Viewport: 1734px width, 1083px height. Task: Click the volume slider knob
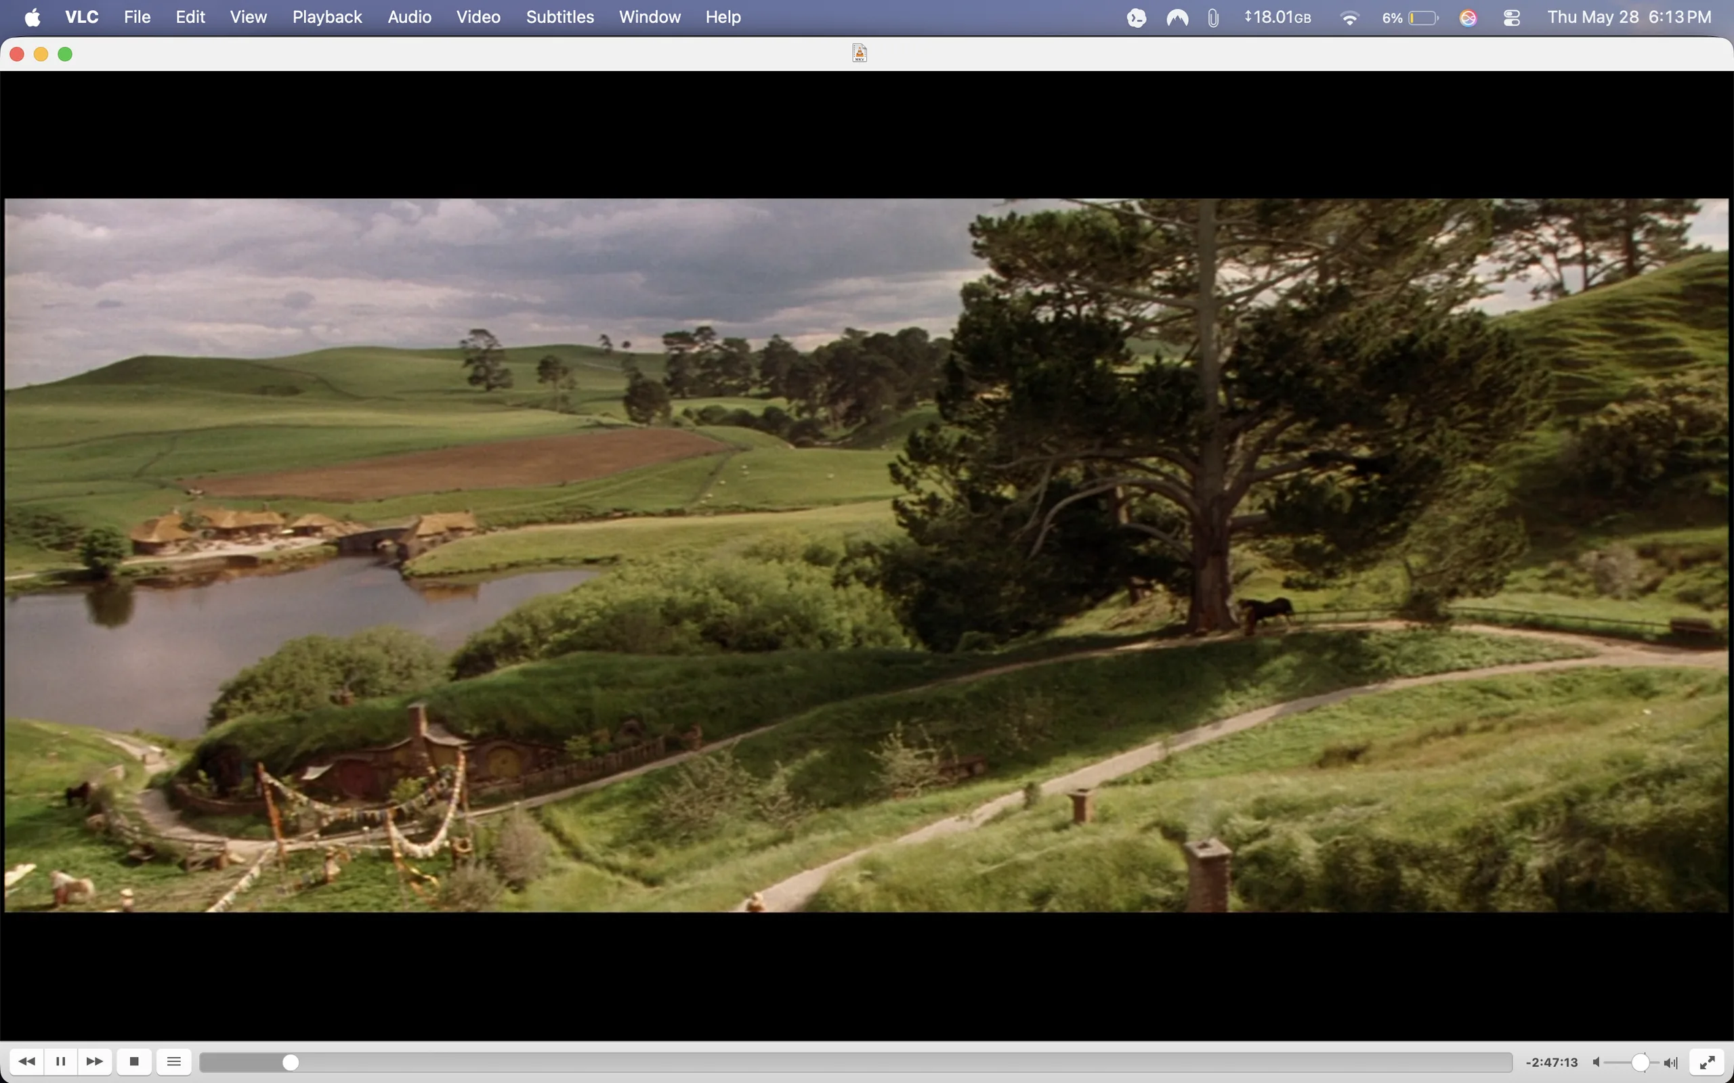click(x=1641, y=1062)
